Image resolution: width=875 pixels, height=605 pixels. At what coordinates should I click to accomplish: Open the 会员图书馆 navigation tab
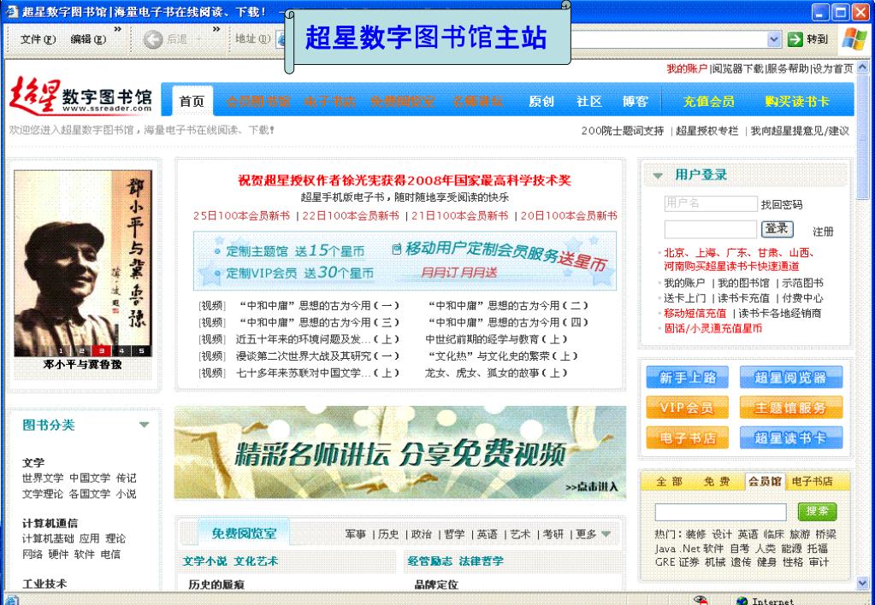(x=257, y=101)
